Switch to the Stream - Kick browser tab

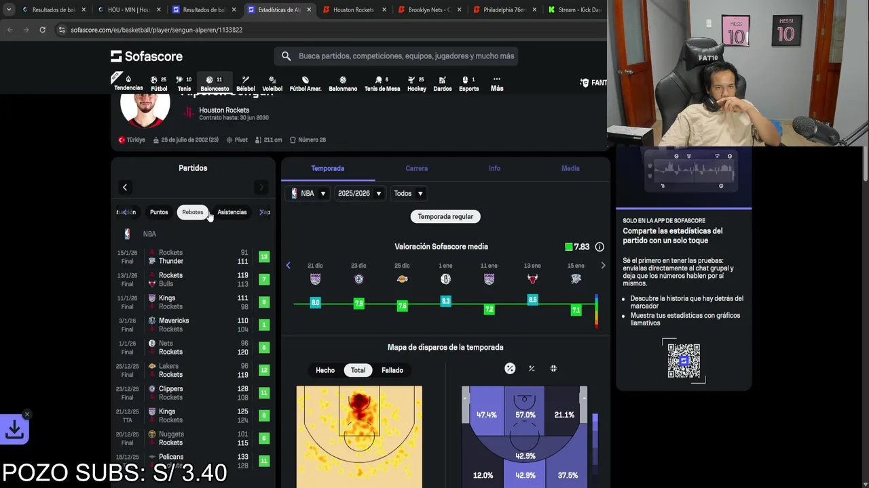coord(574,9)
